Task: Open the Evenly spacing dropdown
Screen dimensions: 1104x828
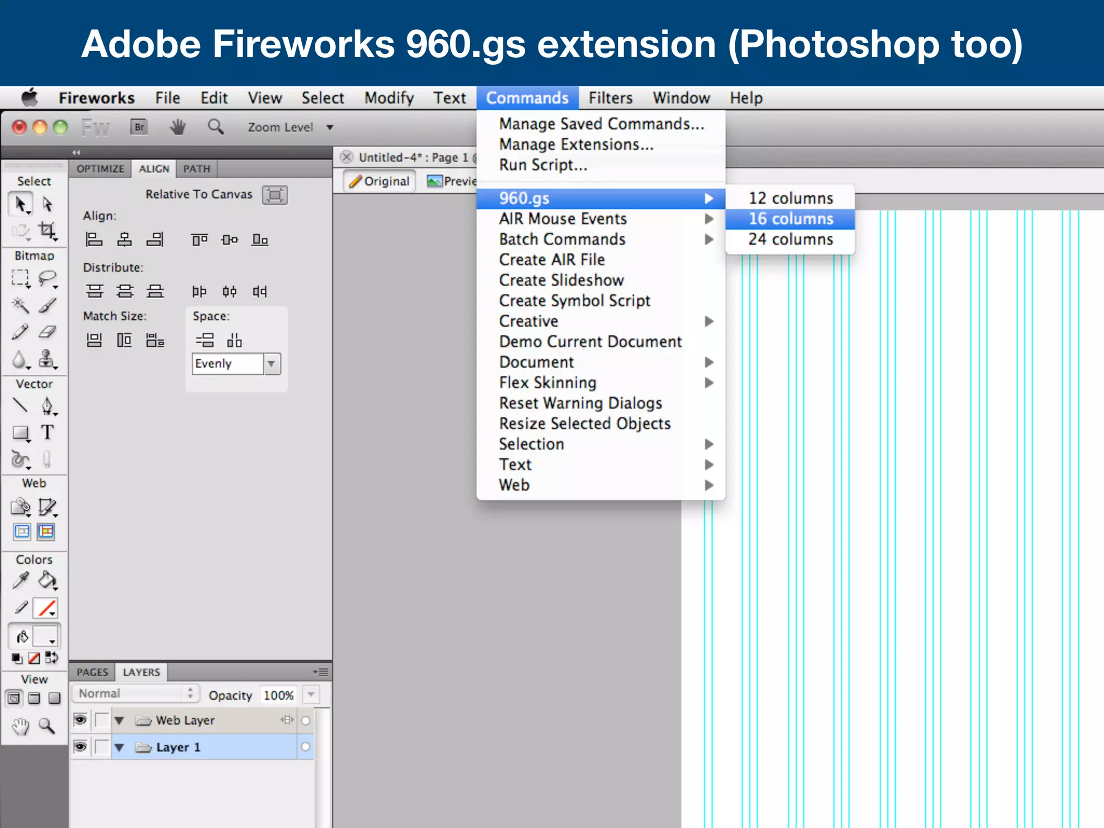Action: point(271,364)
